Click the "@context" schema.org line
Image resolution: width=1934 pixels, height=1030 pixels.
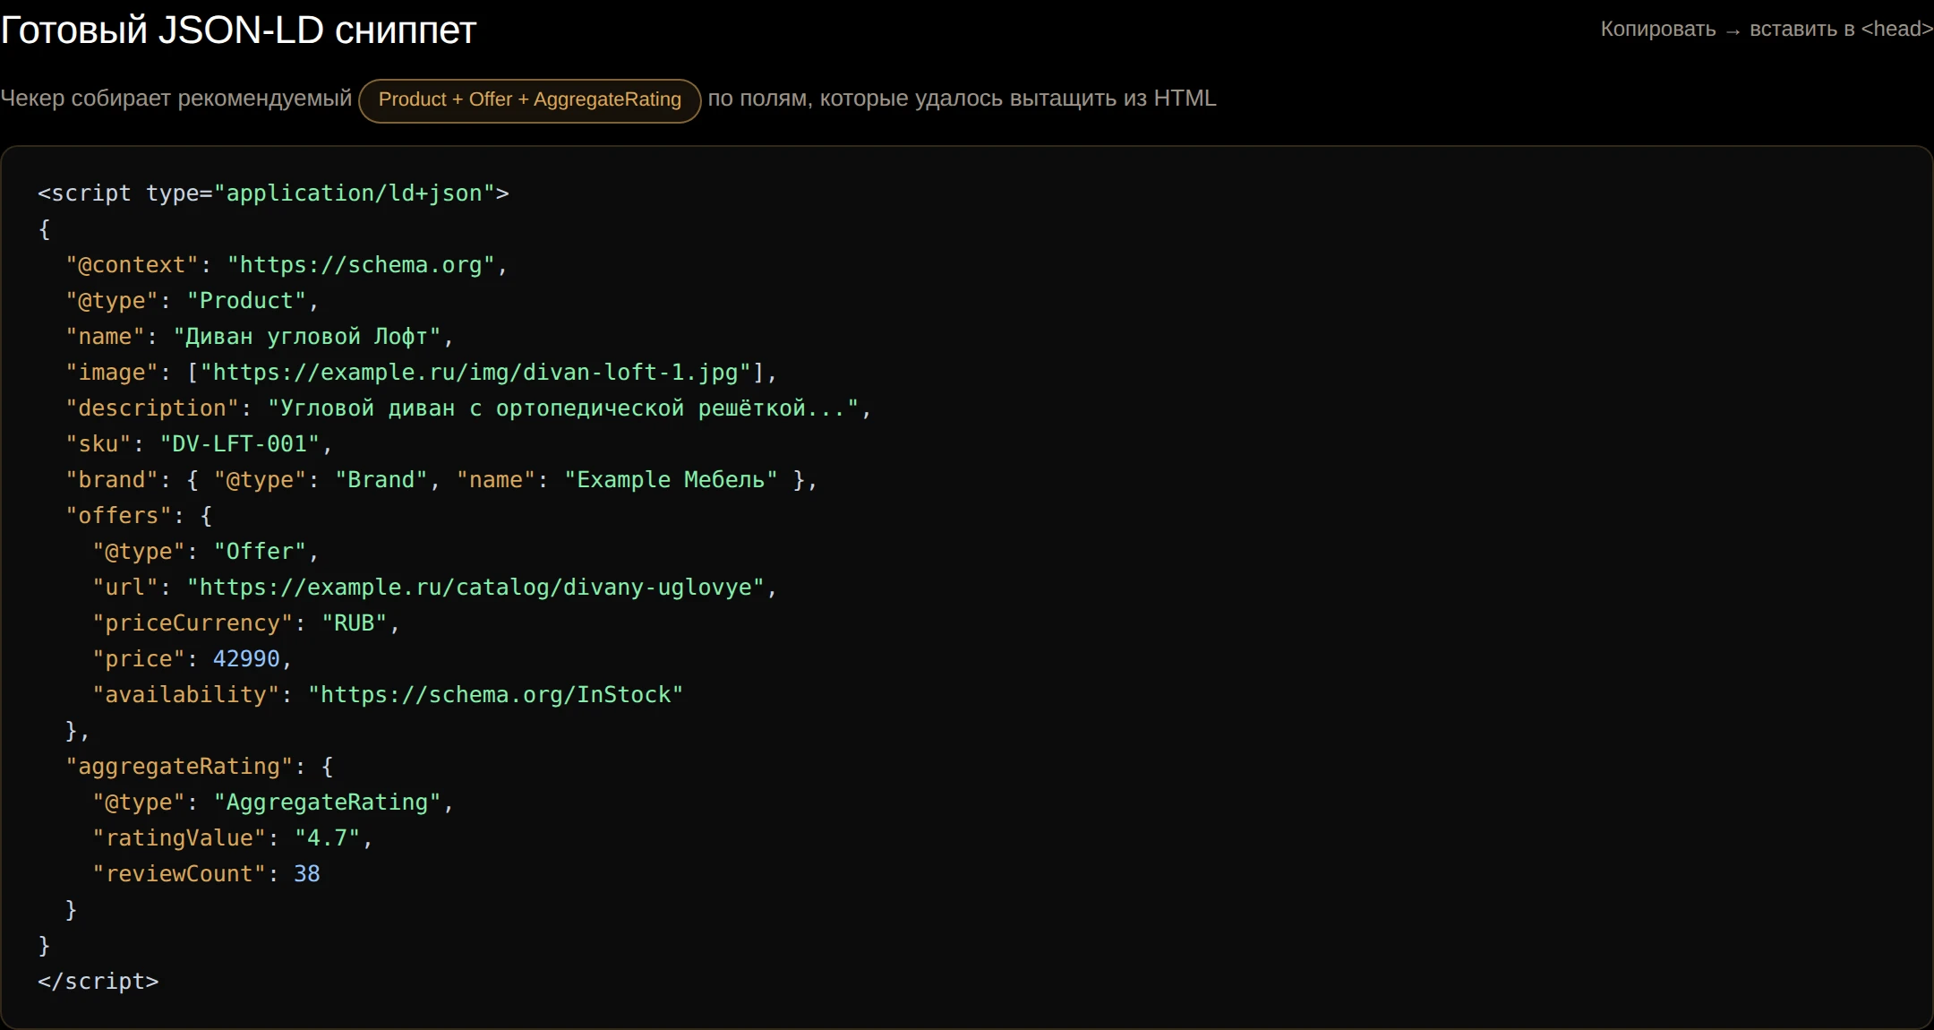click(287, 265)
